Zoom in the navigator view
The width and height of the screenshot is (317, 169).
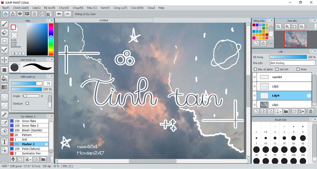(x=287, y=27)
